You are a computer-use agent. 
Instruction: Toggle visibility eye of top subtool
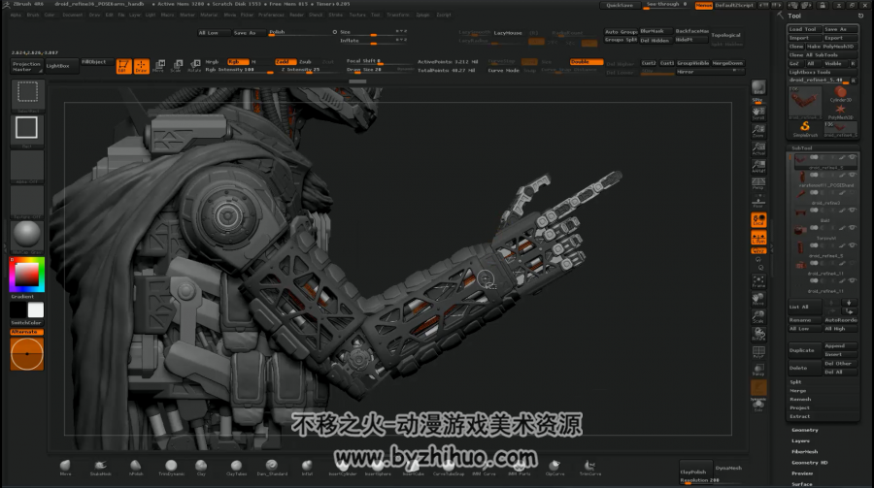point(853,157)
